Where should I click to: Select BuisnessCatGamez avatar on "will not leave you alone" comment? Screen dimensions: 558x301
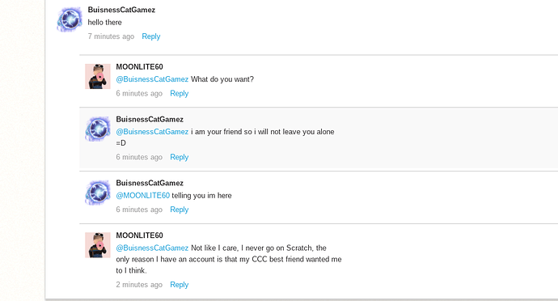[x=98, y=129]
